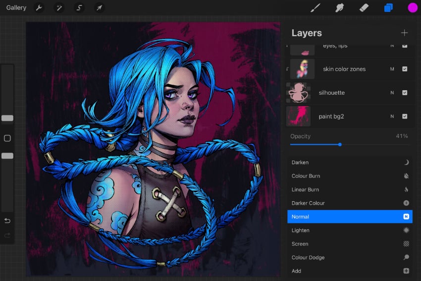Toggle visibility of eyes, lips layer

tap(405, 46)
